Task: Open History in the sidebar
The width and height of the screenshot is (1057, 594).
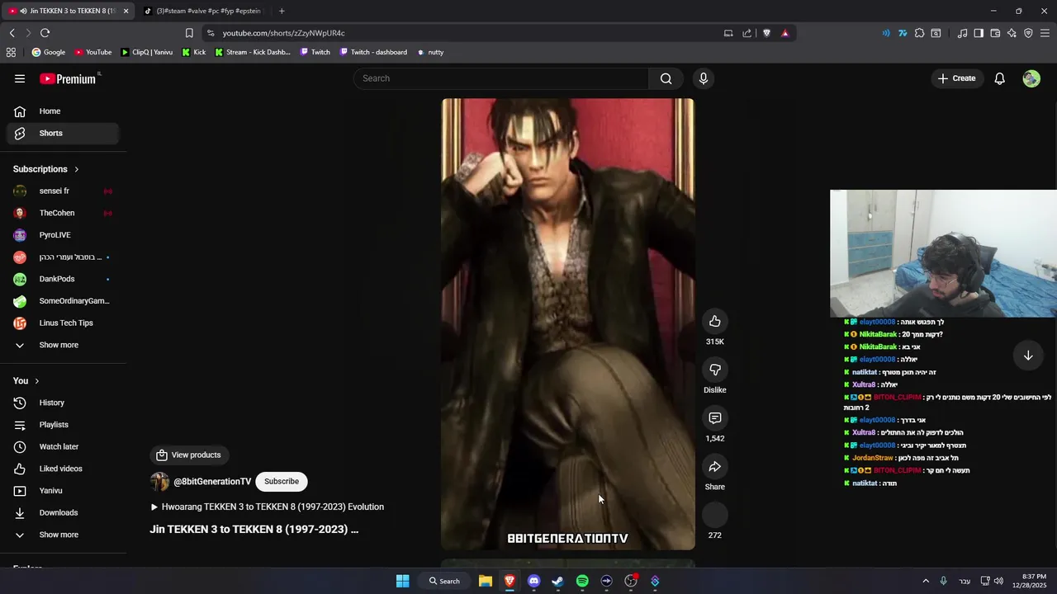Action: [x=63, y=403]
